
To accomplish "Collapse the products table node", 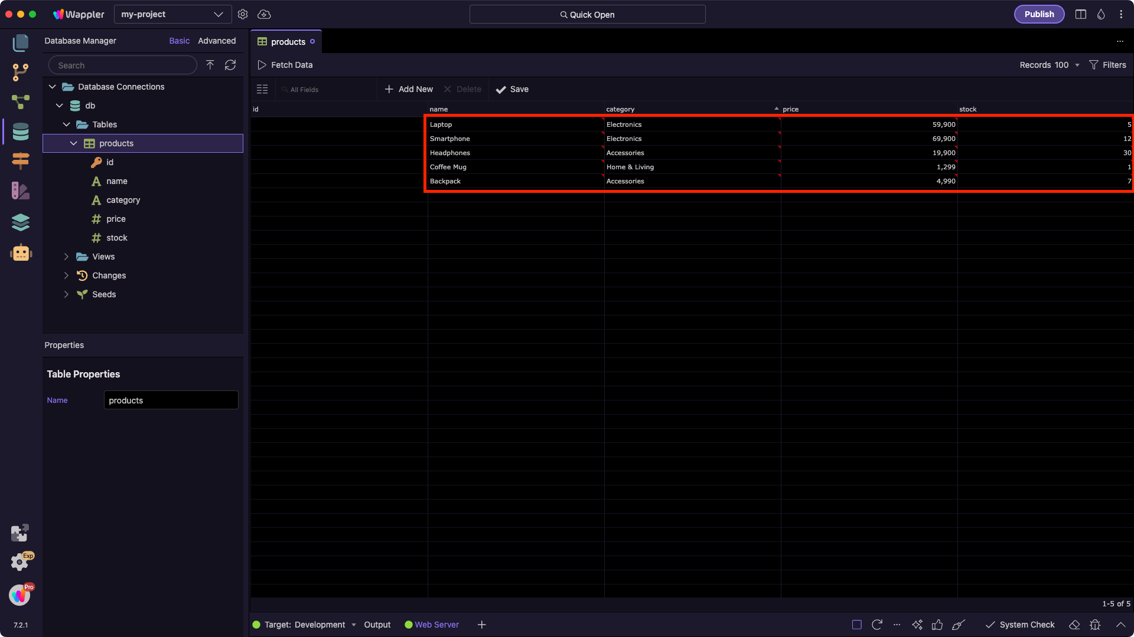I will (74, 143).
